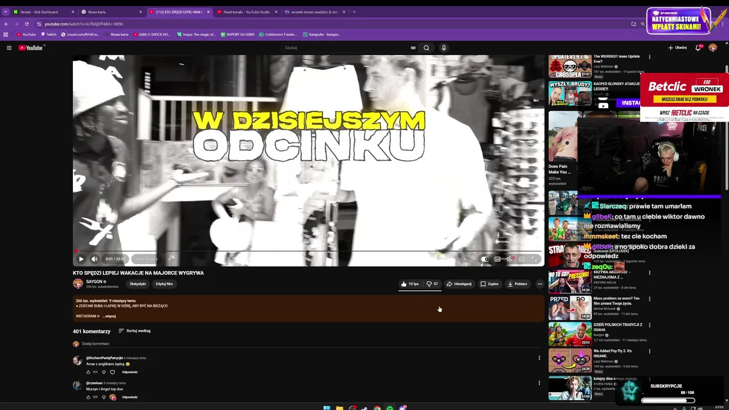
Task: Open a new browser tab with plus
Action: tap(354, 12)
